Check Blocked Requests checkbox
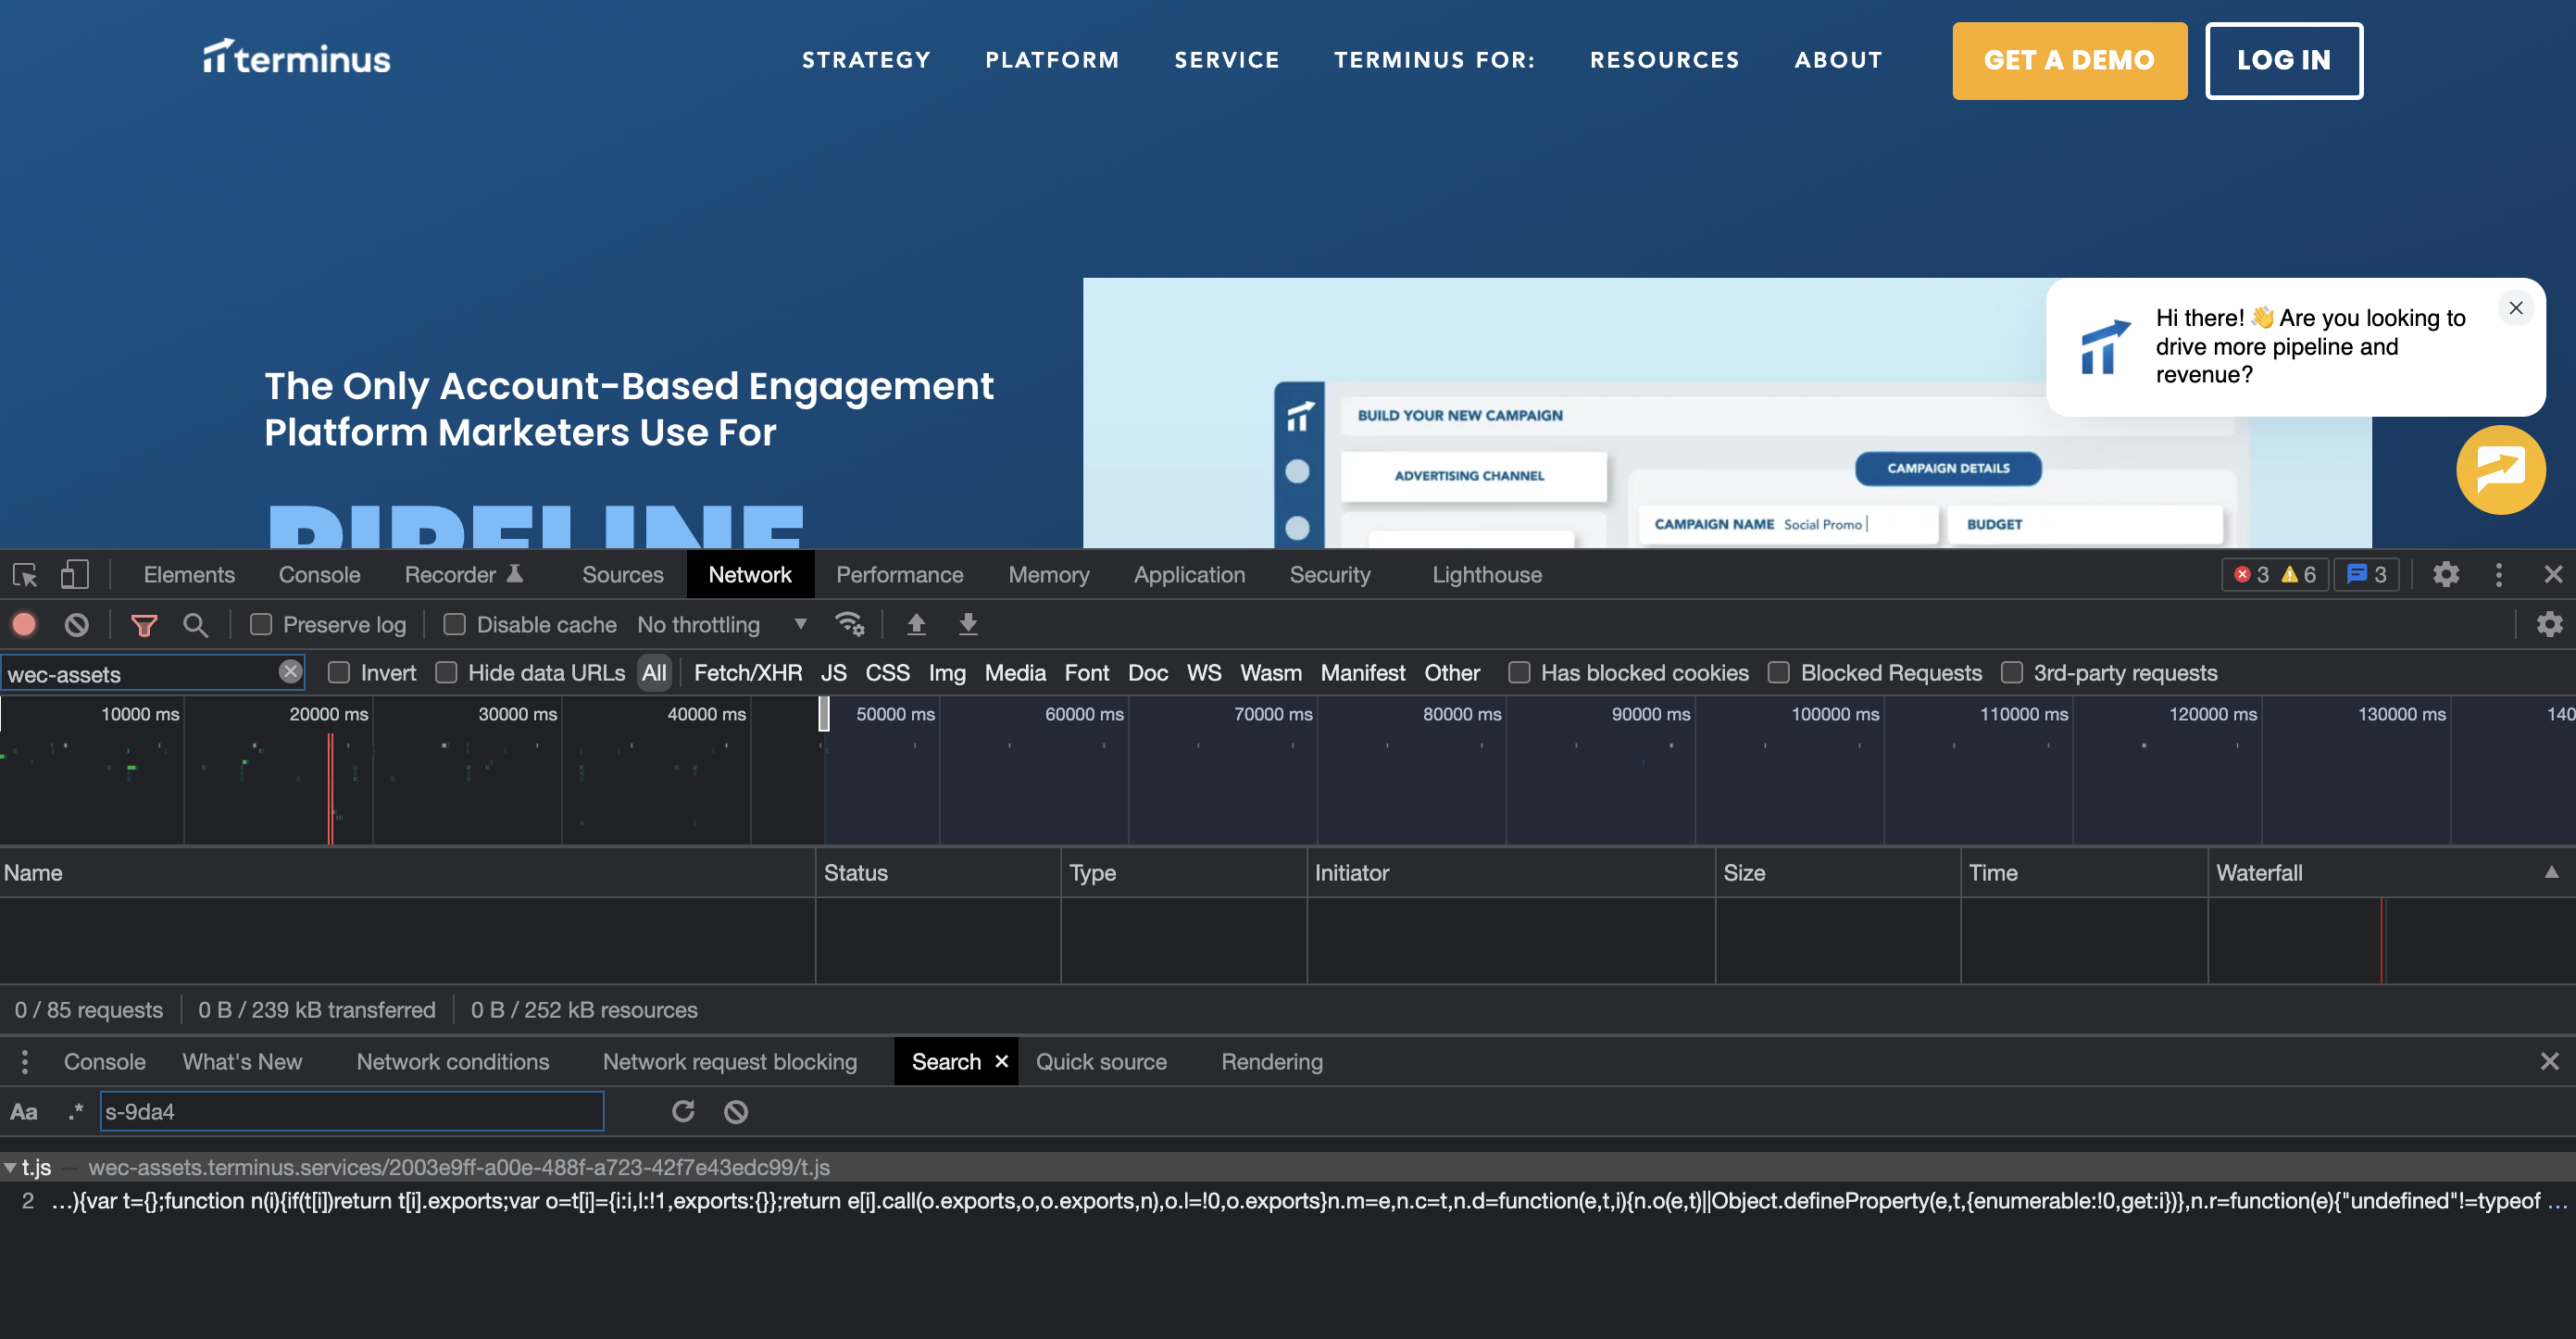This screenshot has width=2576, height=1339. point(1779,673)
